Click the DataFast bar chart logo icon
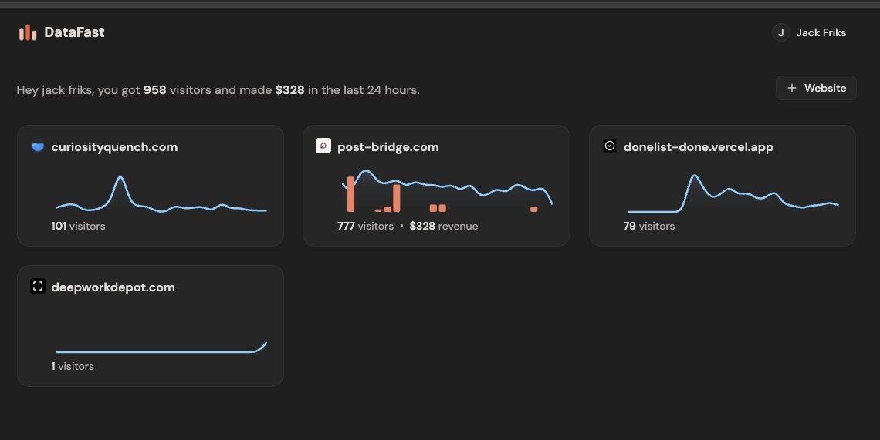880x440 pixels. [28, 32]
